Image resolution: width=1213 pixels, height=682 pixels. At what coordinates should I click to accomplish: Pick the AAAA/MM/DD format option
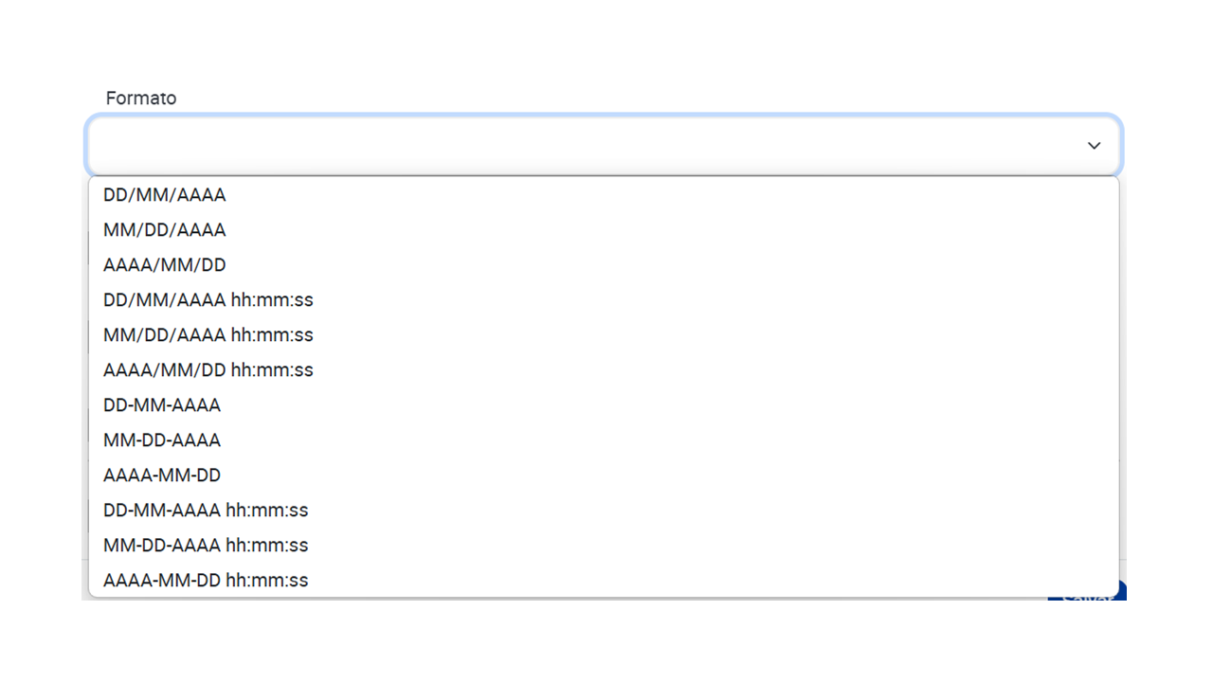pos(604,265)
